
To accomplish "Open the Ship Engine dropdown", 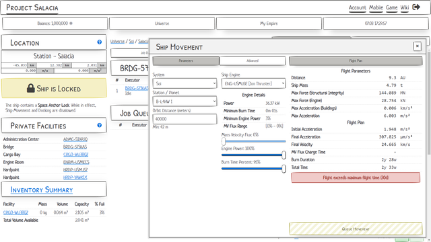I will pyautogui.click(x=253, y=83).
